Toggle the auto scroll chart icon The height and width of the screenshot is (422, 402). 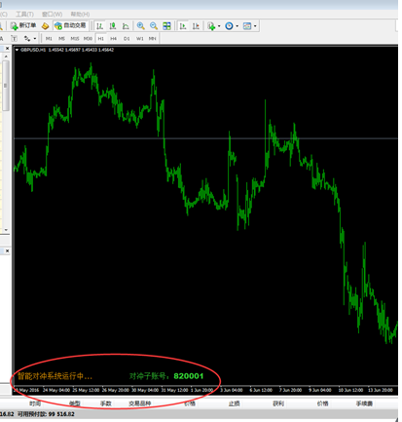[183, 26]
